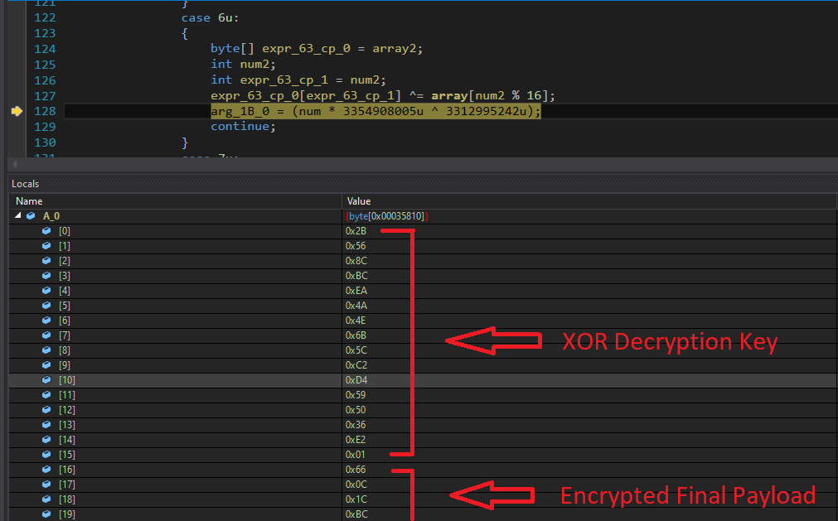
Task: Click the cube icon of element [17]
Action: tap(46, 485)
